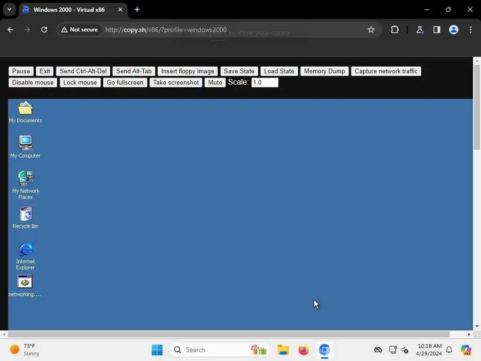The image size is (481, 361).
Task: Toggle the browser side panel icon
Action: tap(436, 30)
